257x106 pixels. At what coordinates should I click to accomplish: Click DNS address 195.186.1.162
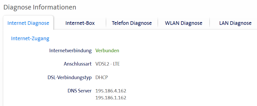click(111, 98)
